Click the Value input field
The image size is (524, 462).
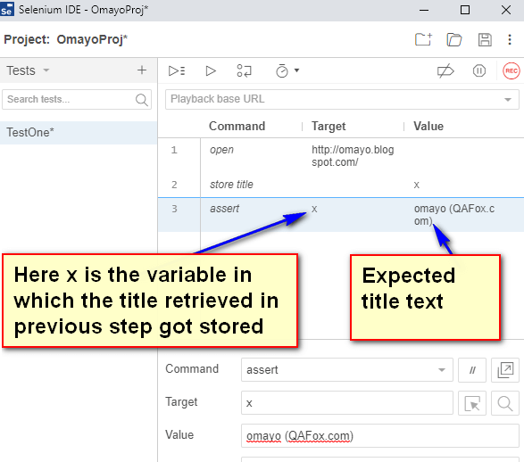click(380, 435)
